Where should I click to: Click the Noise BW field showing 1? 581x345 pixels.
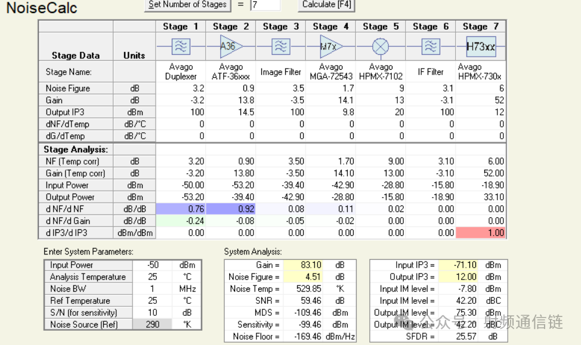(152, 289)
